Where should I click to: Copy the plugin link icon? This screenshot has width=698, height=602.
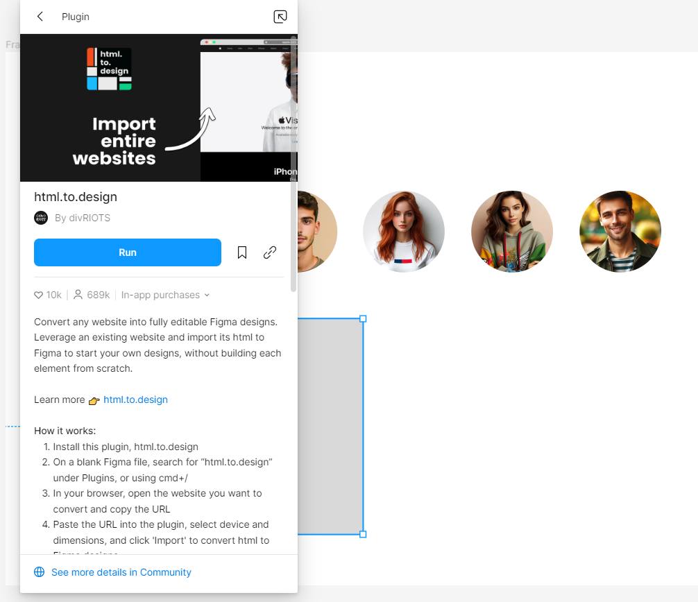coord(270,252)
